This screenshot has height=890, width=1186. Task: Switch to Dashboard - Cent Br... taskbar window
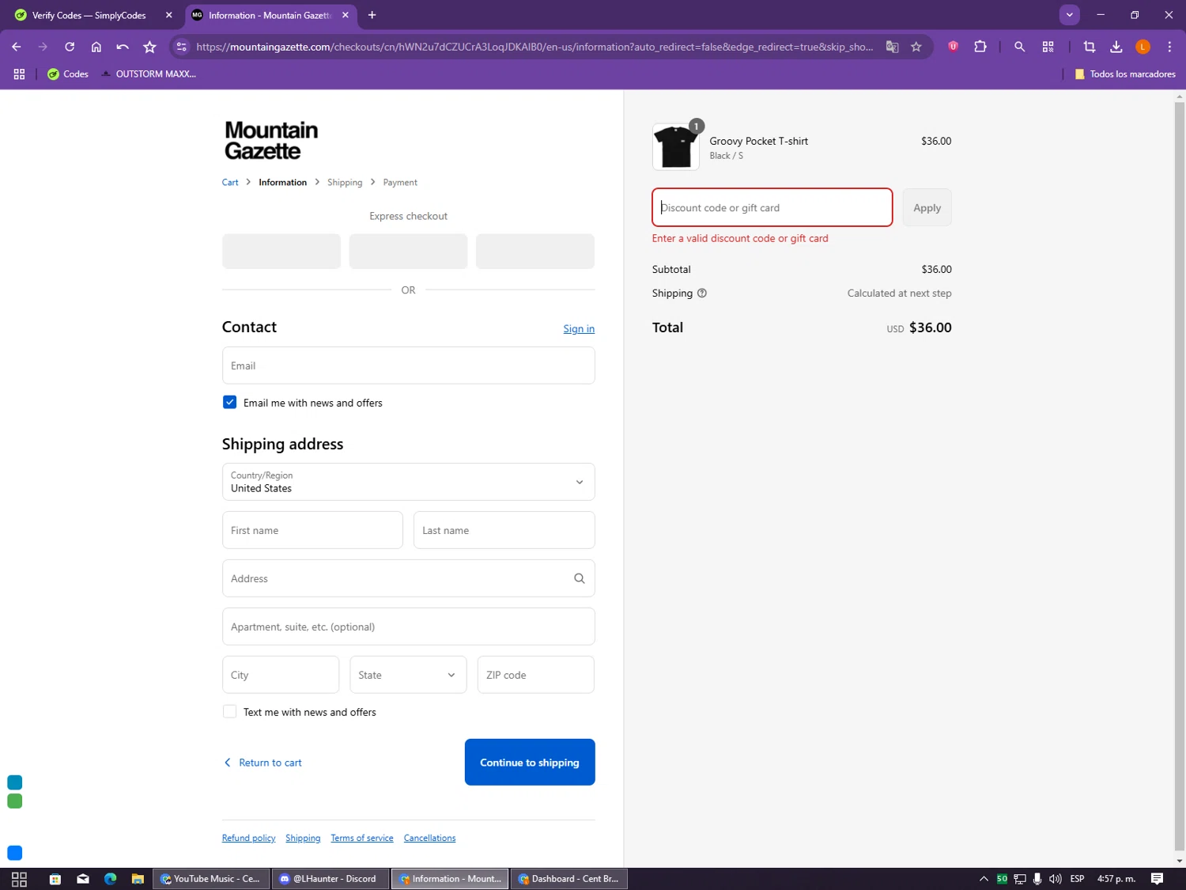(569, 879)
